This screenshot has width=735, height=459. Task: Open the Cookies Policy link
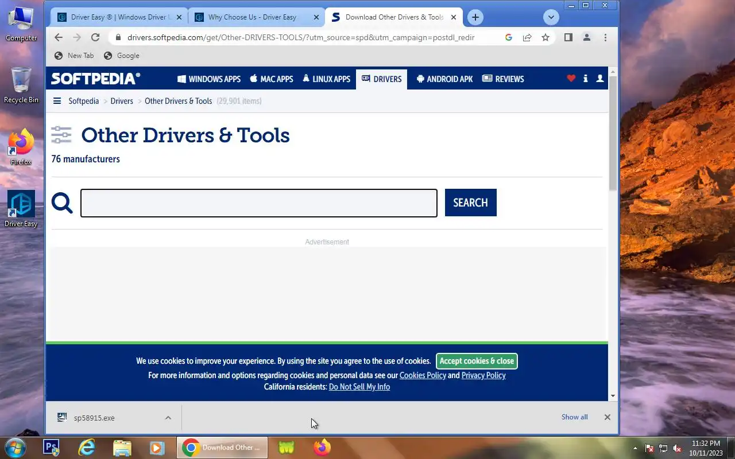pos(423,375)
